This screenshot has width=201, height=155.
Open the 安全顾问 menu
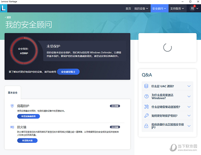pyautogui.click(x=159, y=8)
